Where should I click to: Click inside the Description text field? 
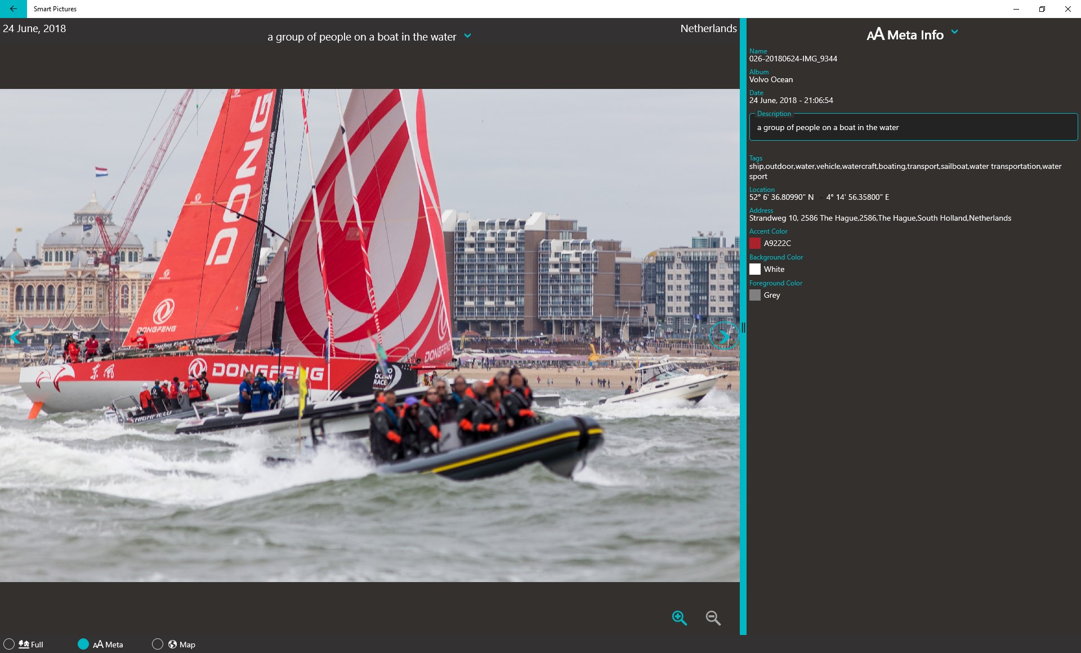click(912, 128)
